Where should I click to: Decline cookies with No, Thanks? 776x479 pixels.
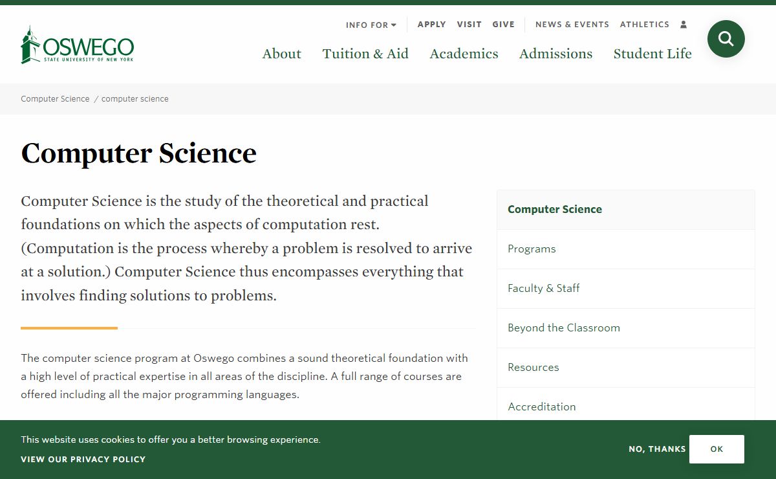pos(657,449)
